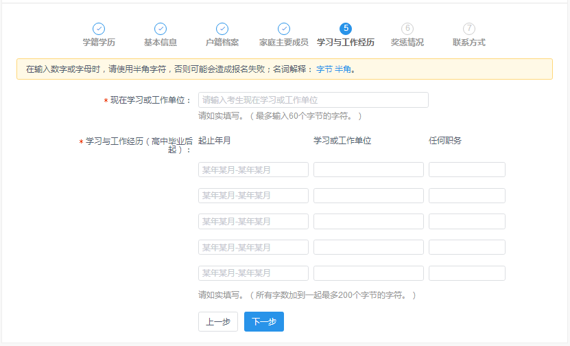The width and height of the screenshot is (570, 346).
Task: Click the yellow half-width character notice
Action: coord(285,69)
